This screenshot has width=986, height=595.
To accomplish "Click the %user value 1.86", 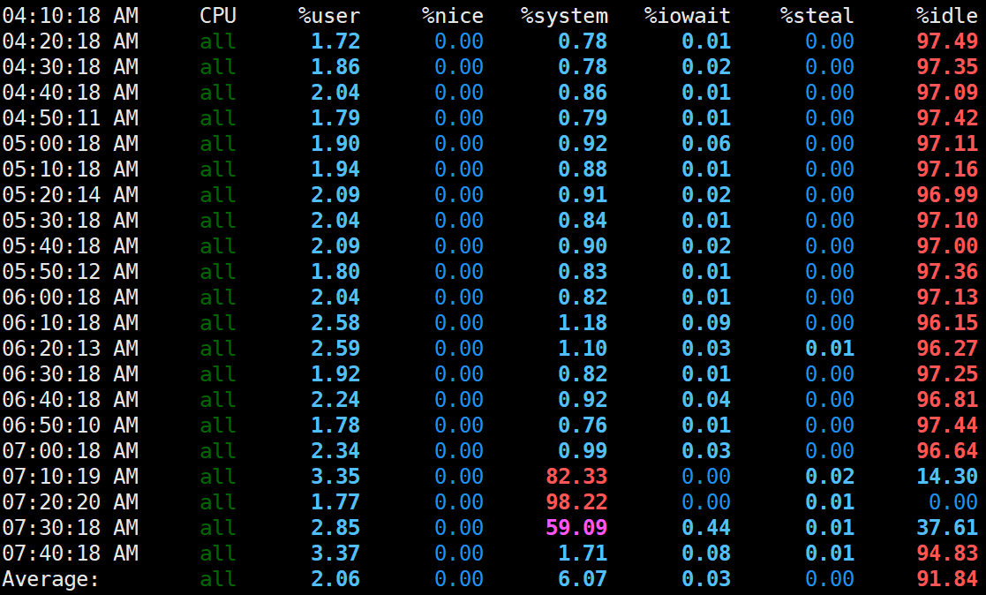I will tap(335, 67).
